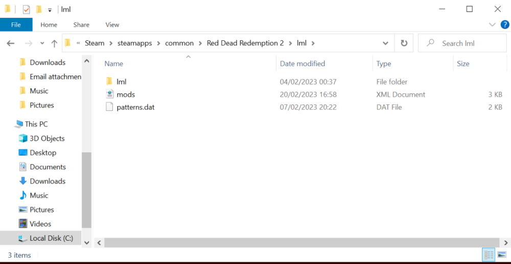Screen dimensions: 511x264
Task: Switch to the View tab
Action: (112, 24)
